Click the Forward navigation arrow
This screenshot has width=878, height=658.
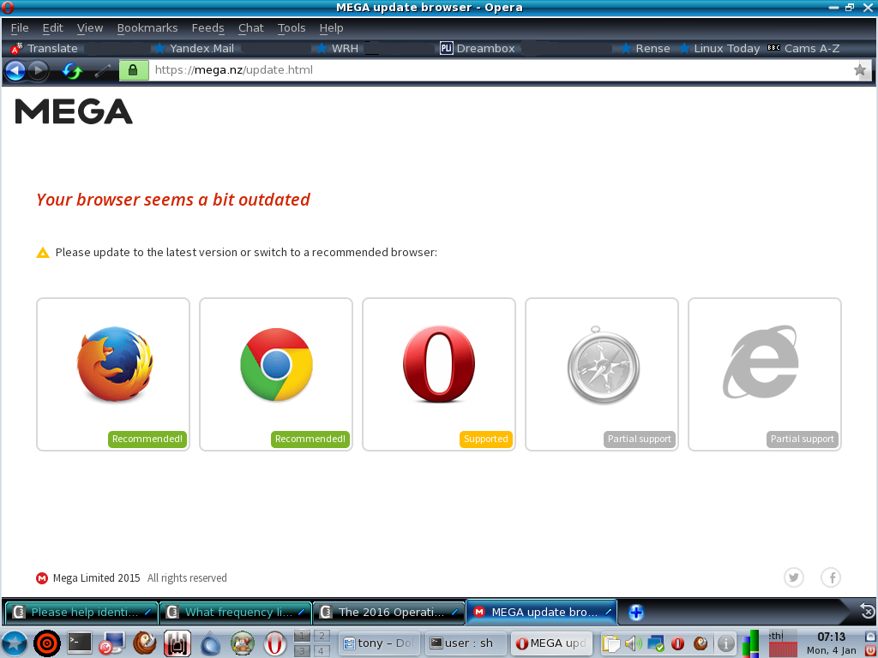[38, 70]
